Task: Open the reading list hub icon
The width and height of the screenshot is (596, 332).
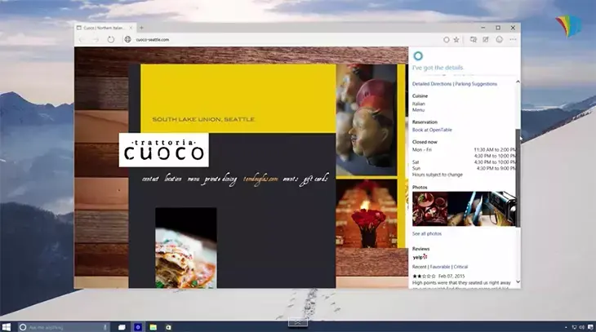Action: coord(474,39)
